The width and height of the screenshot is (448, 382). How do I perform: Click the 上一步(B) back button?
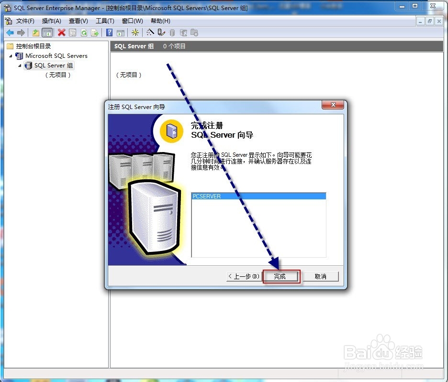coord(244,276)
